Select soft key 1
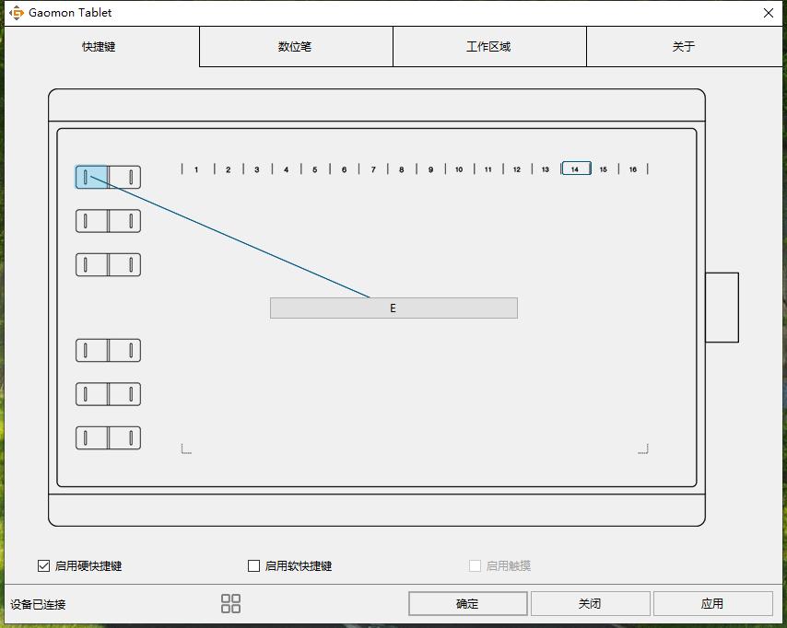 [x=196, y=169]
